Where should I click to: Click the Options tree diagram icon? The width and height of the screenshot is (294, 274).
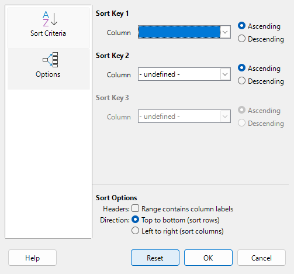(x=50, y=60)
